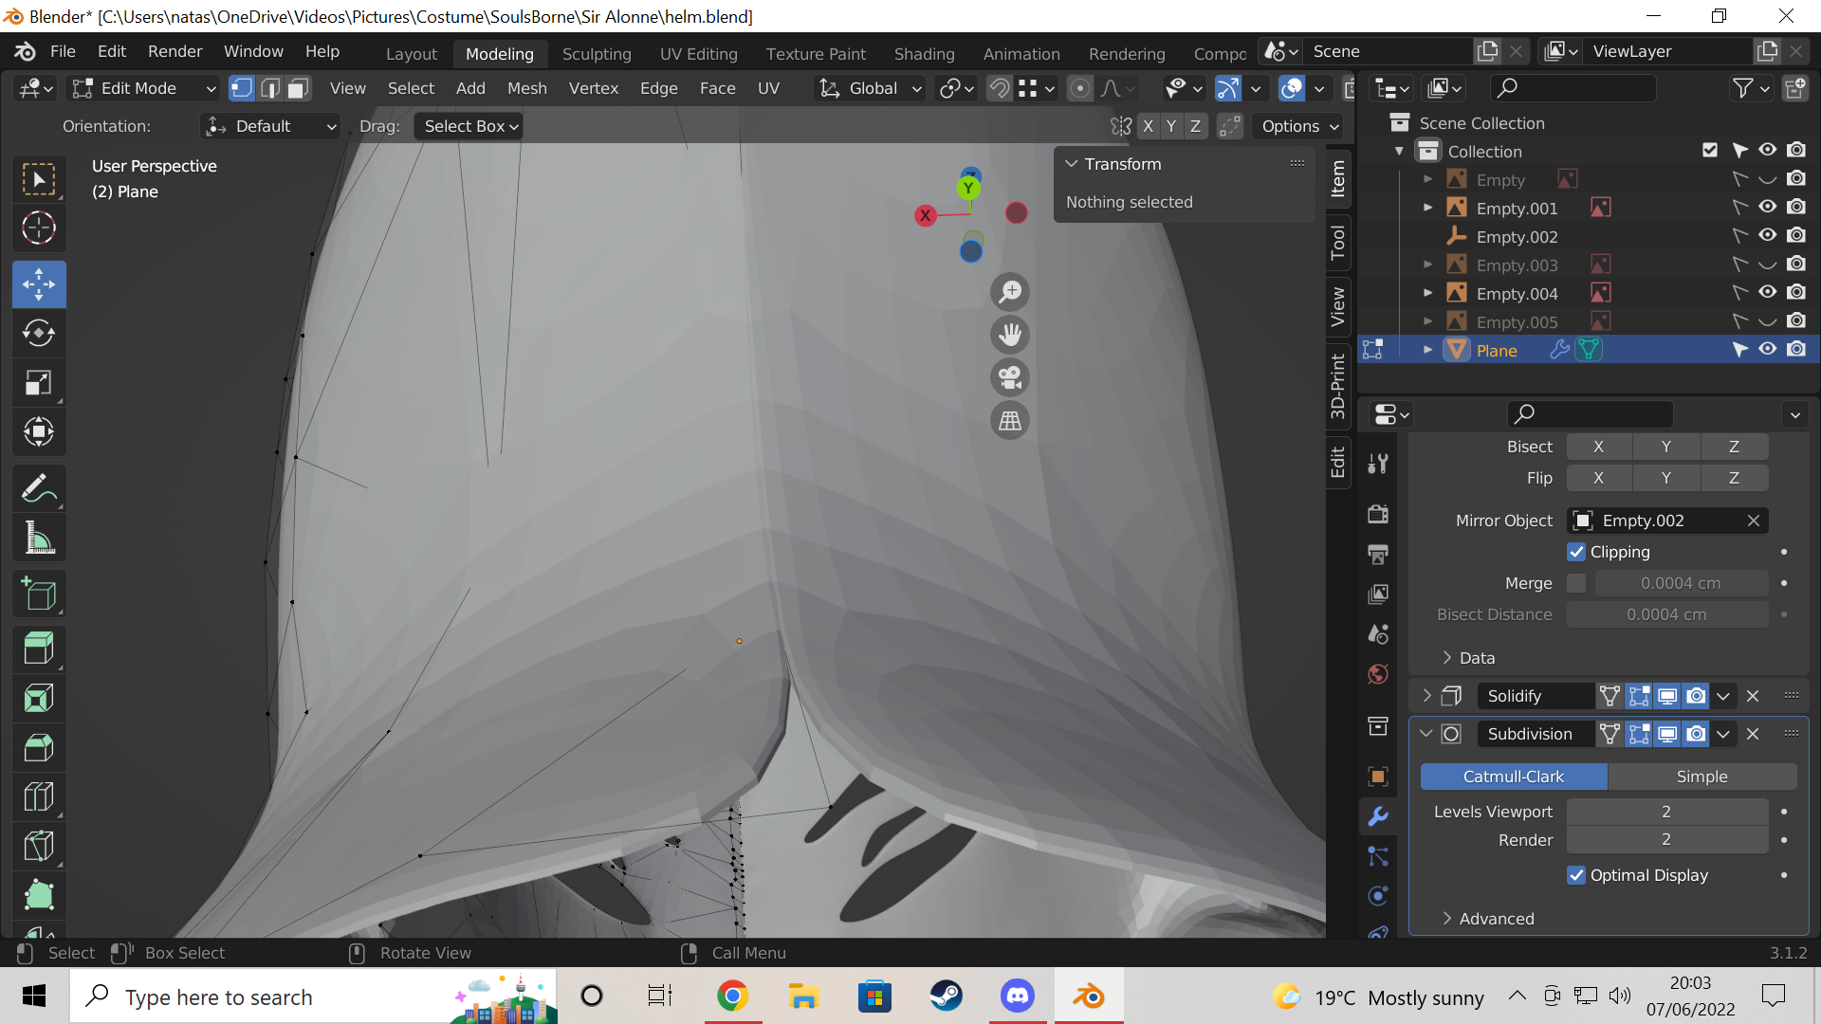Viewport: 1821px width, 1024px height.
Task: Activate the Rotate tool
Action: pyautogui.click(x=38, y=334)
